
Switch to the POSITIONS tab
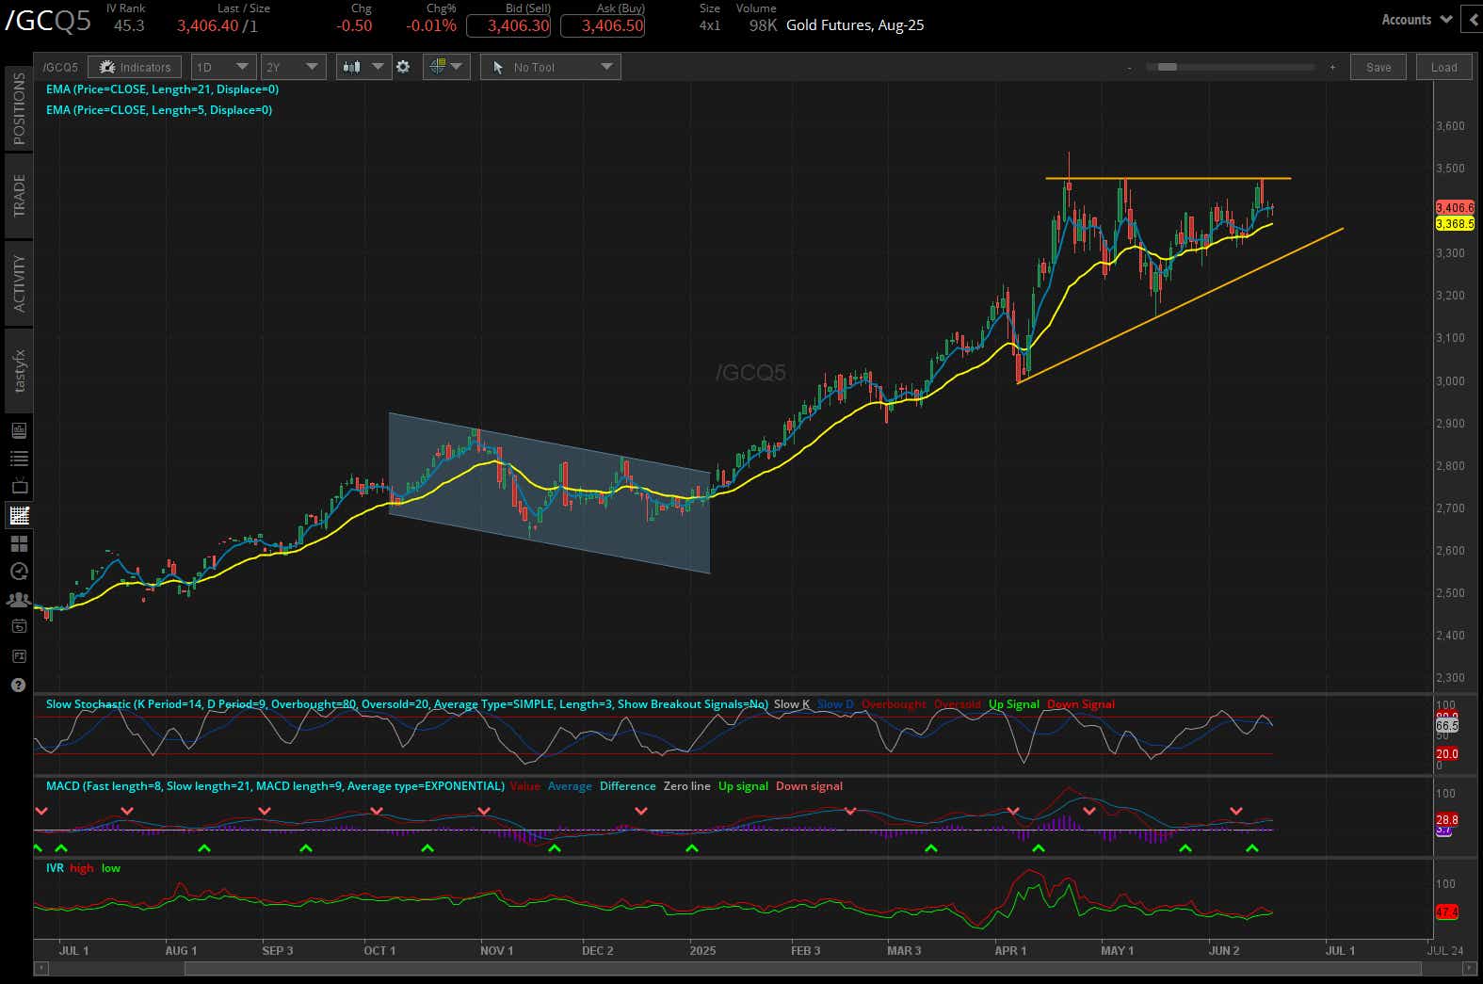[19, 108]
